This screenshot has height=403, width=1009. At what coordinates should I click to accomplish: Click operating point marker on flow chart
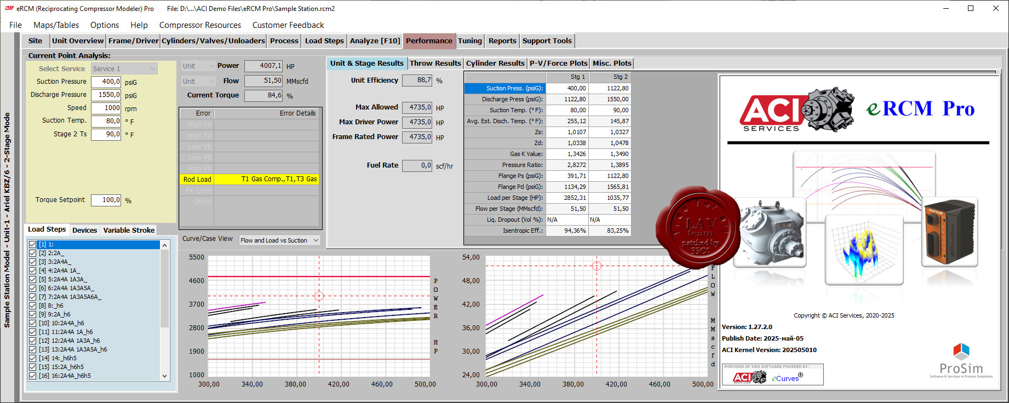(x=597, y=266)
